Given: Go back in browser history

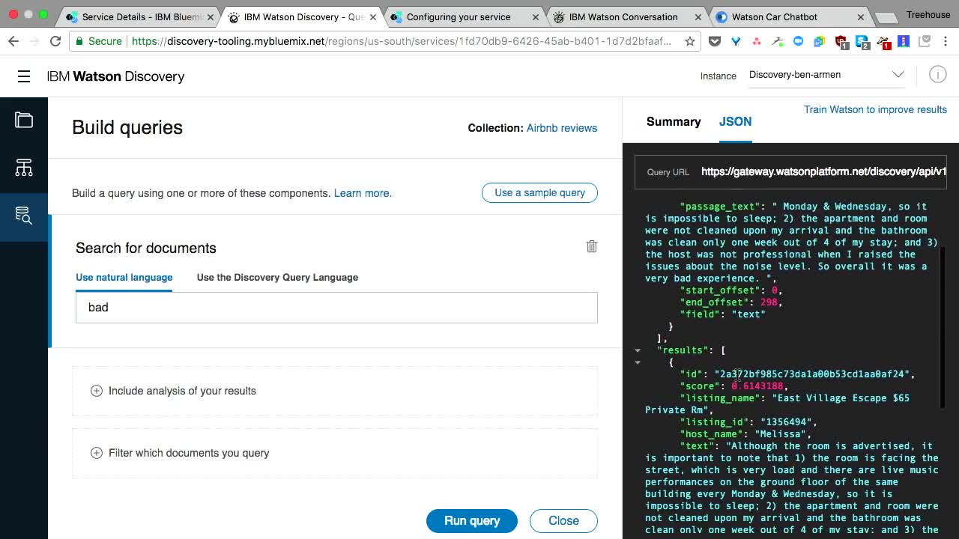Looking at the screenshot, I should click(x=13, y=41).
